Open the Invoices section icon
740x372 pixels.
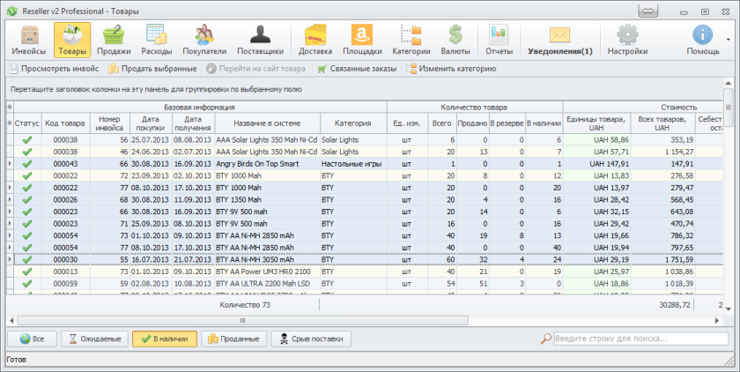(x=30, y=39)
